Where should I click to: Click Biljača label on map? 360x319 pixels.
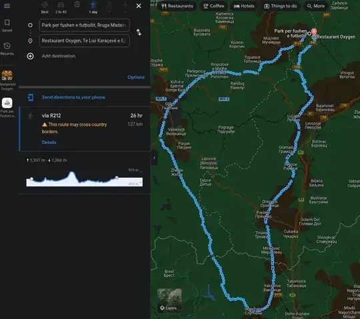317,183
